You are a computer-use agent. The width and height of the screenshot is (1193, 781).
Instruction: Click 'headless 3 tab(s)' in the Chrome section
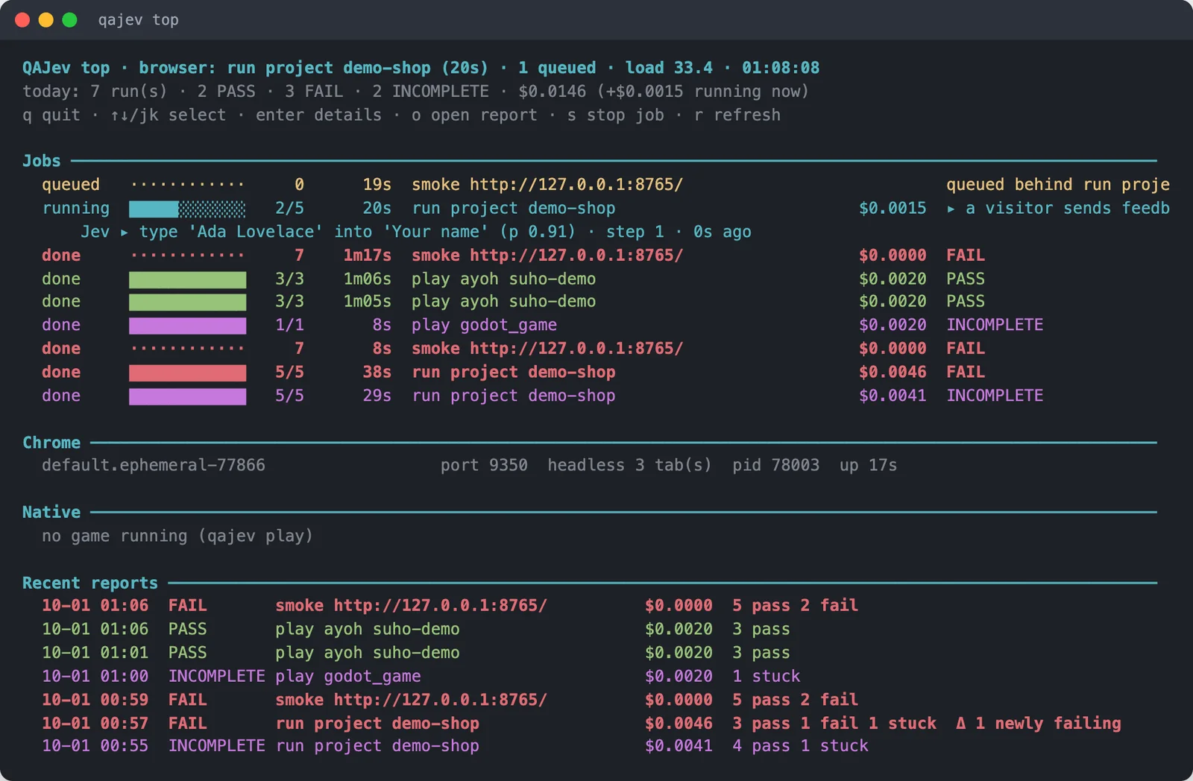[629, 465]
